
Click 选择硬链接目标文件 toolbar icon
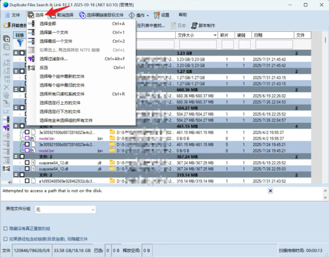click(82, 15)
